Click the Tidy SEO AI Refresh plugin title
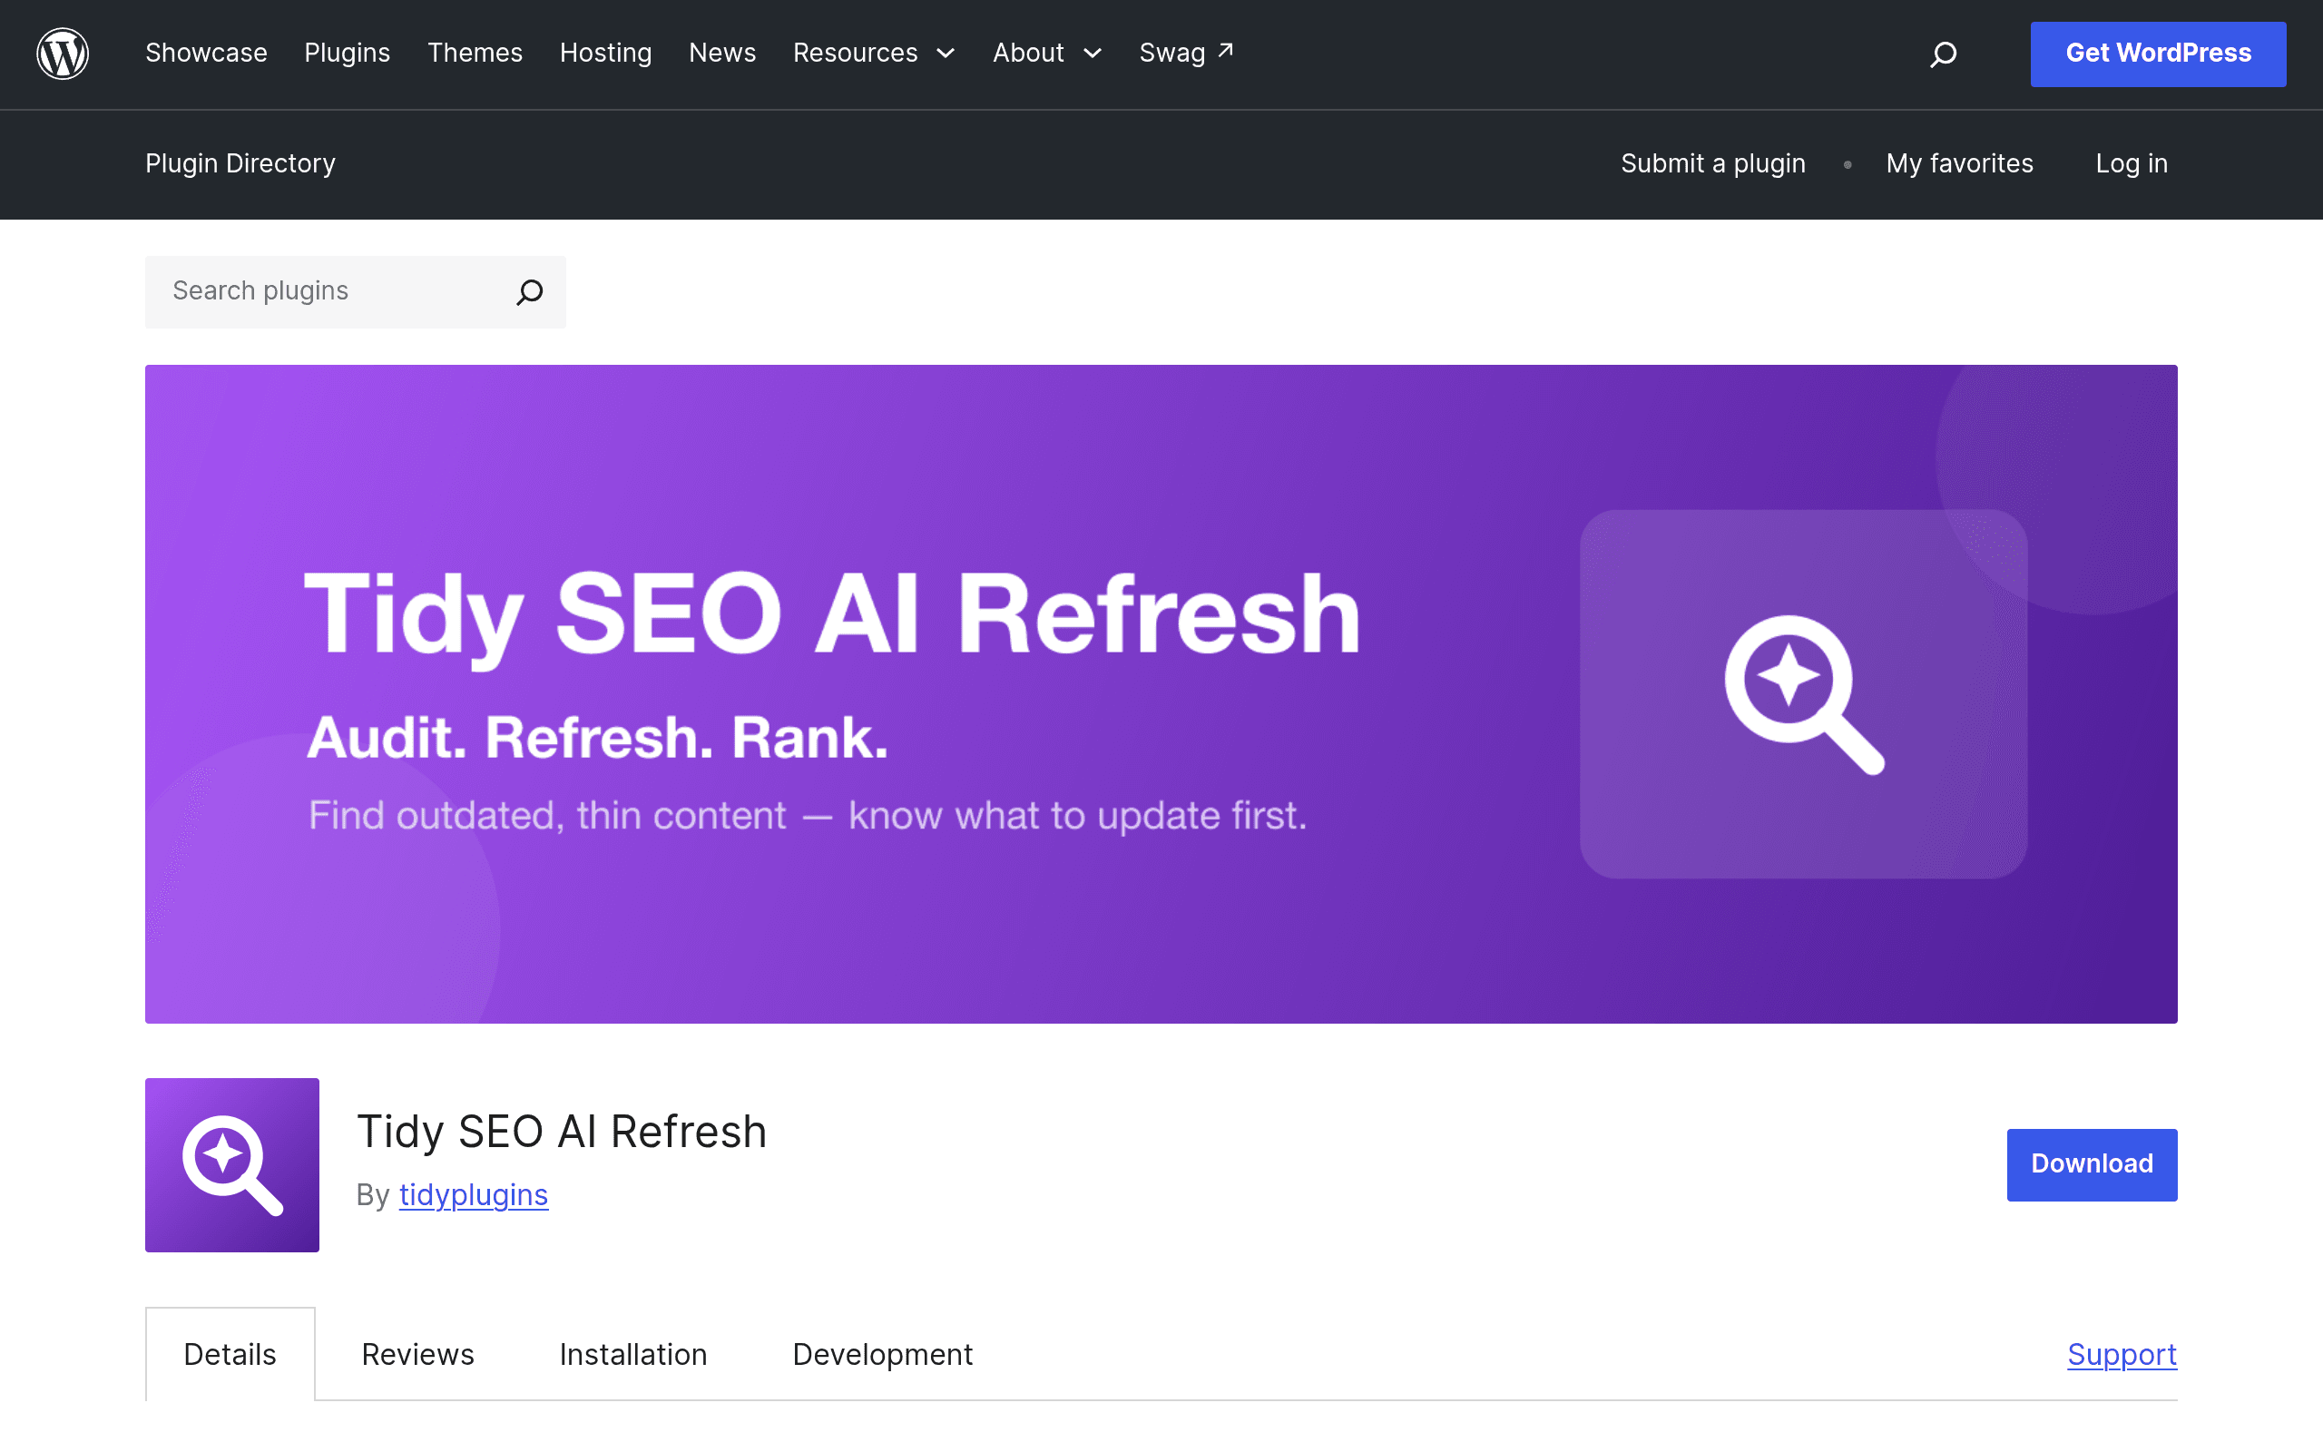The image size is (2323, 1452). point(562,1132)
